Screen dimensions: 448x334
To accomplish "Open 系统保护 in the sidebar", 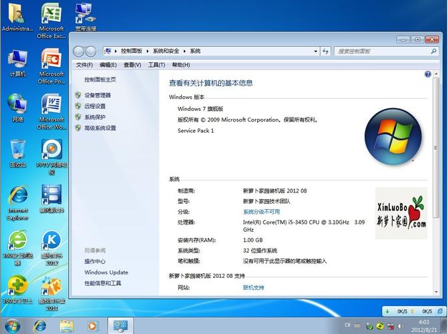I will tap(95, 117).
